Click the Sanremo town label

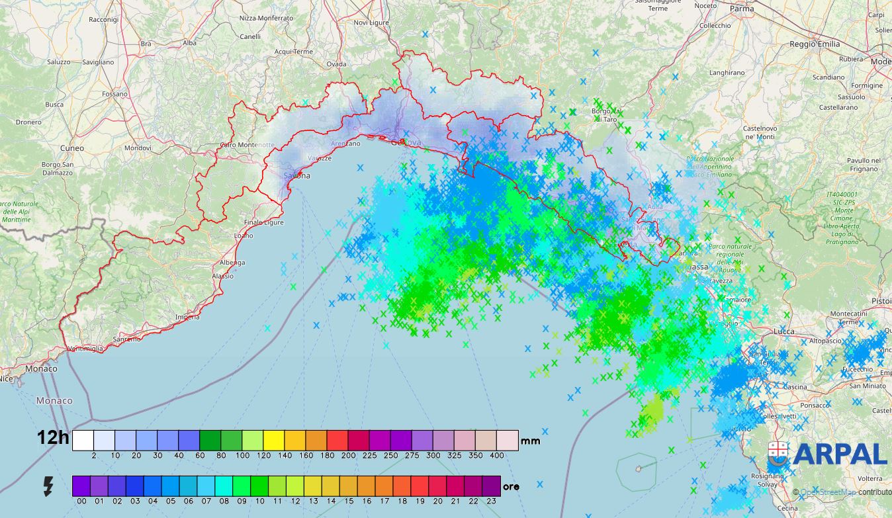[126, 339]
